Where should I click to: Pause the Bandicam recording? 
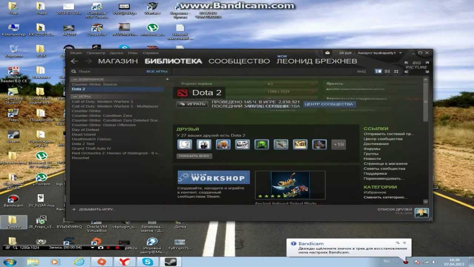point(109,248)
